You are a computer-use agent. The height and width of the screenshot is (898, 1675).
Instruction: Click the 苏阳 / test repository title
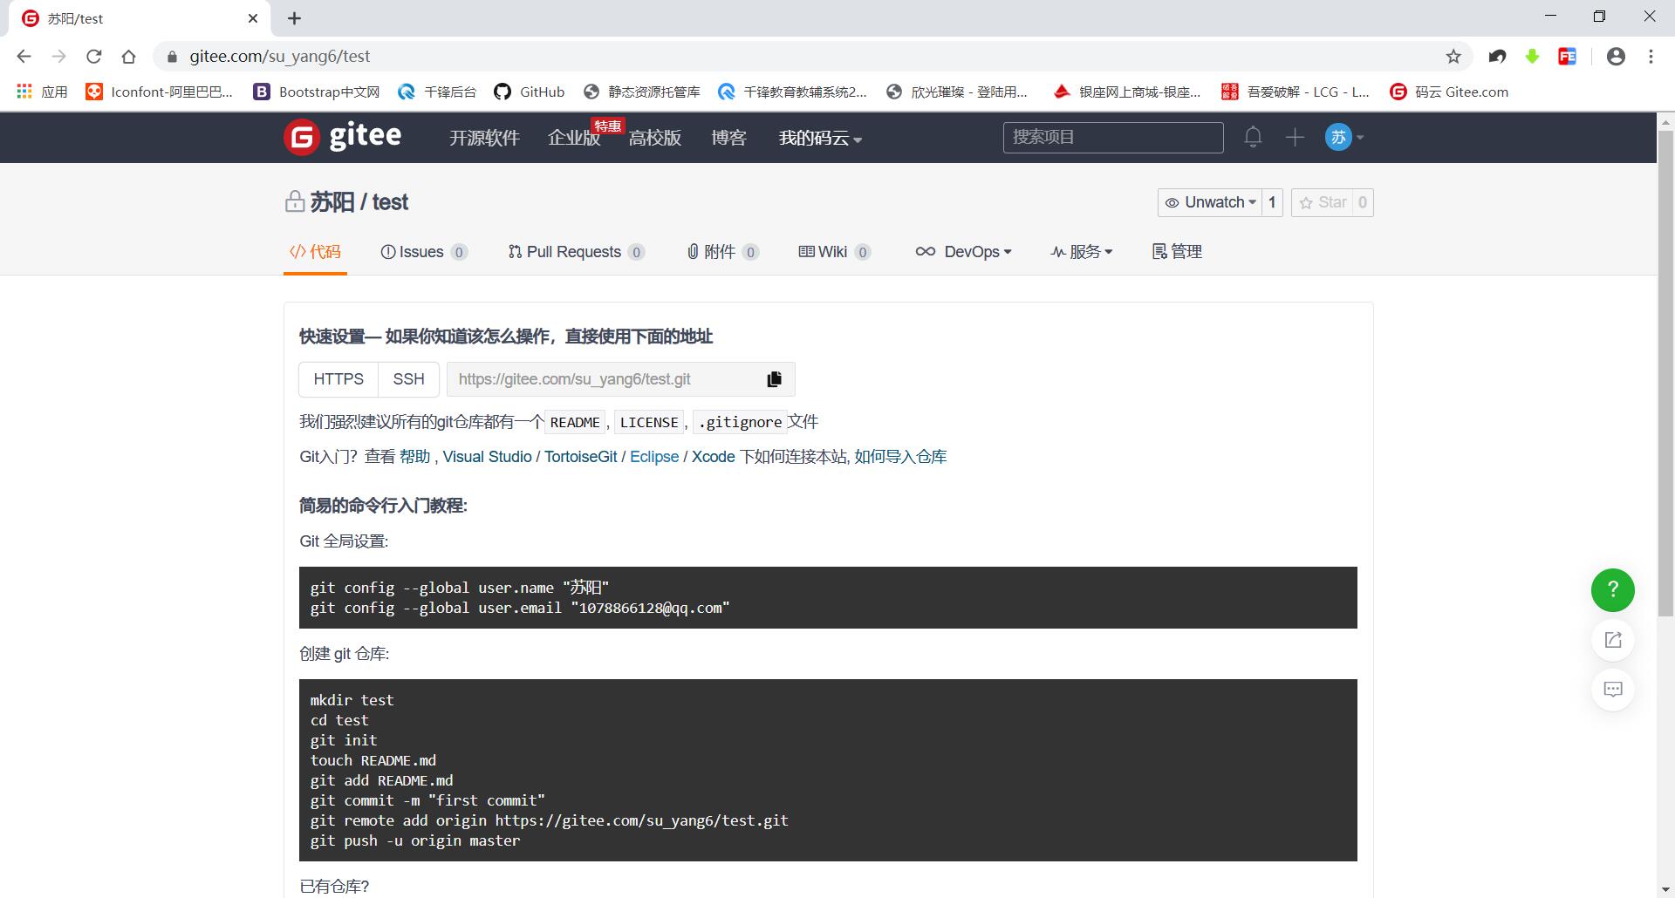pos(359,202)
